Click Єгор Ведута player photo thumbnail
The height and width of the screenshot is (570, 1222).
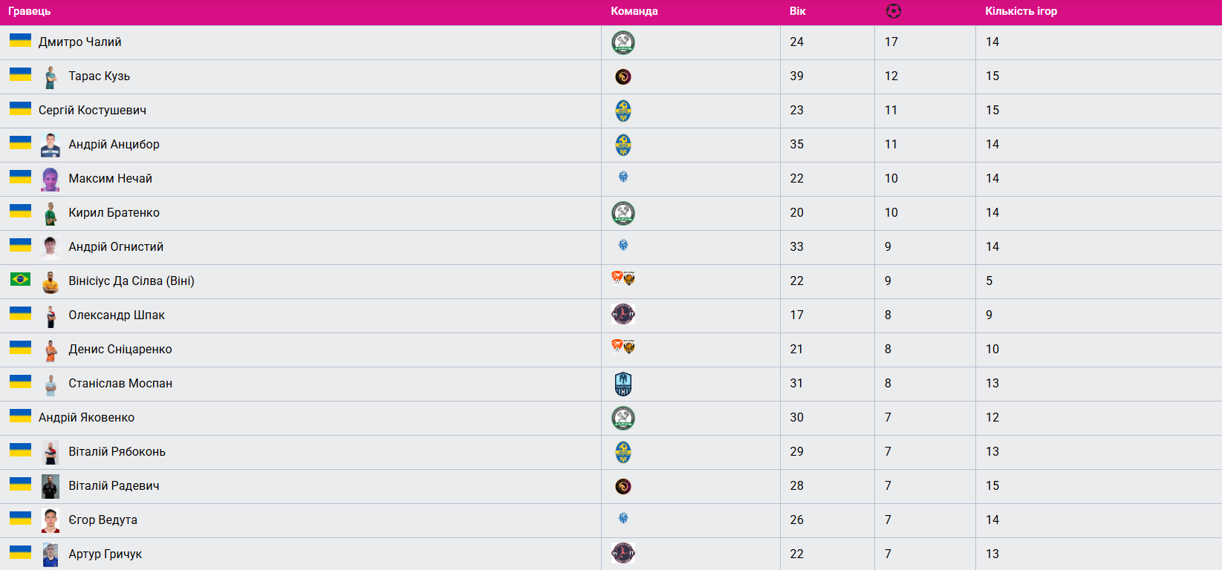tap(51, 520)
